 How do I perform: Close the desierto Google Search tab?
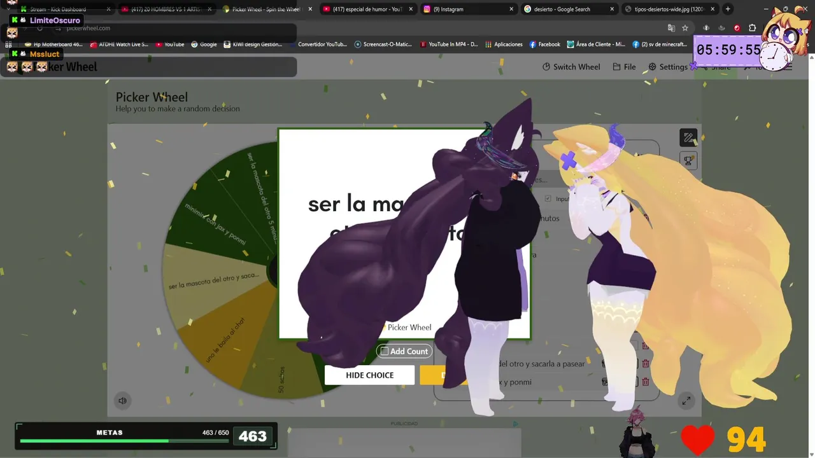(x=612, y=9)
